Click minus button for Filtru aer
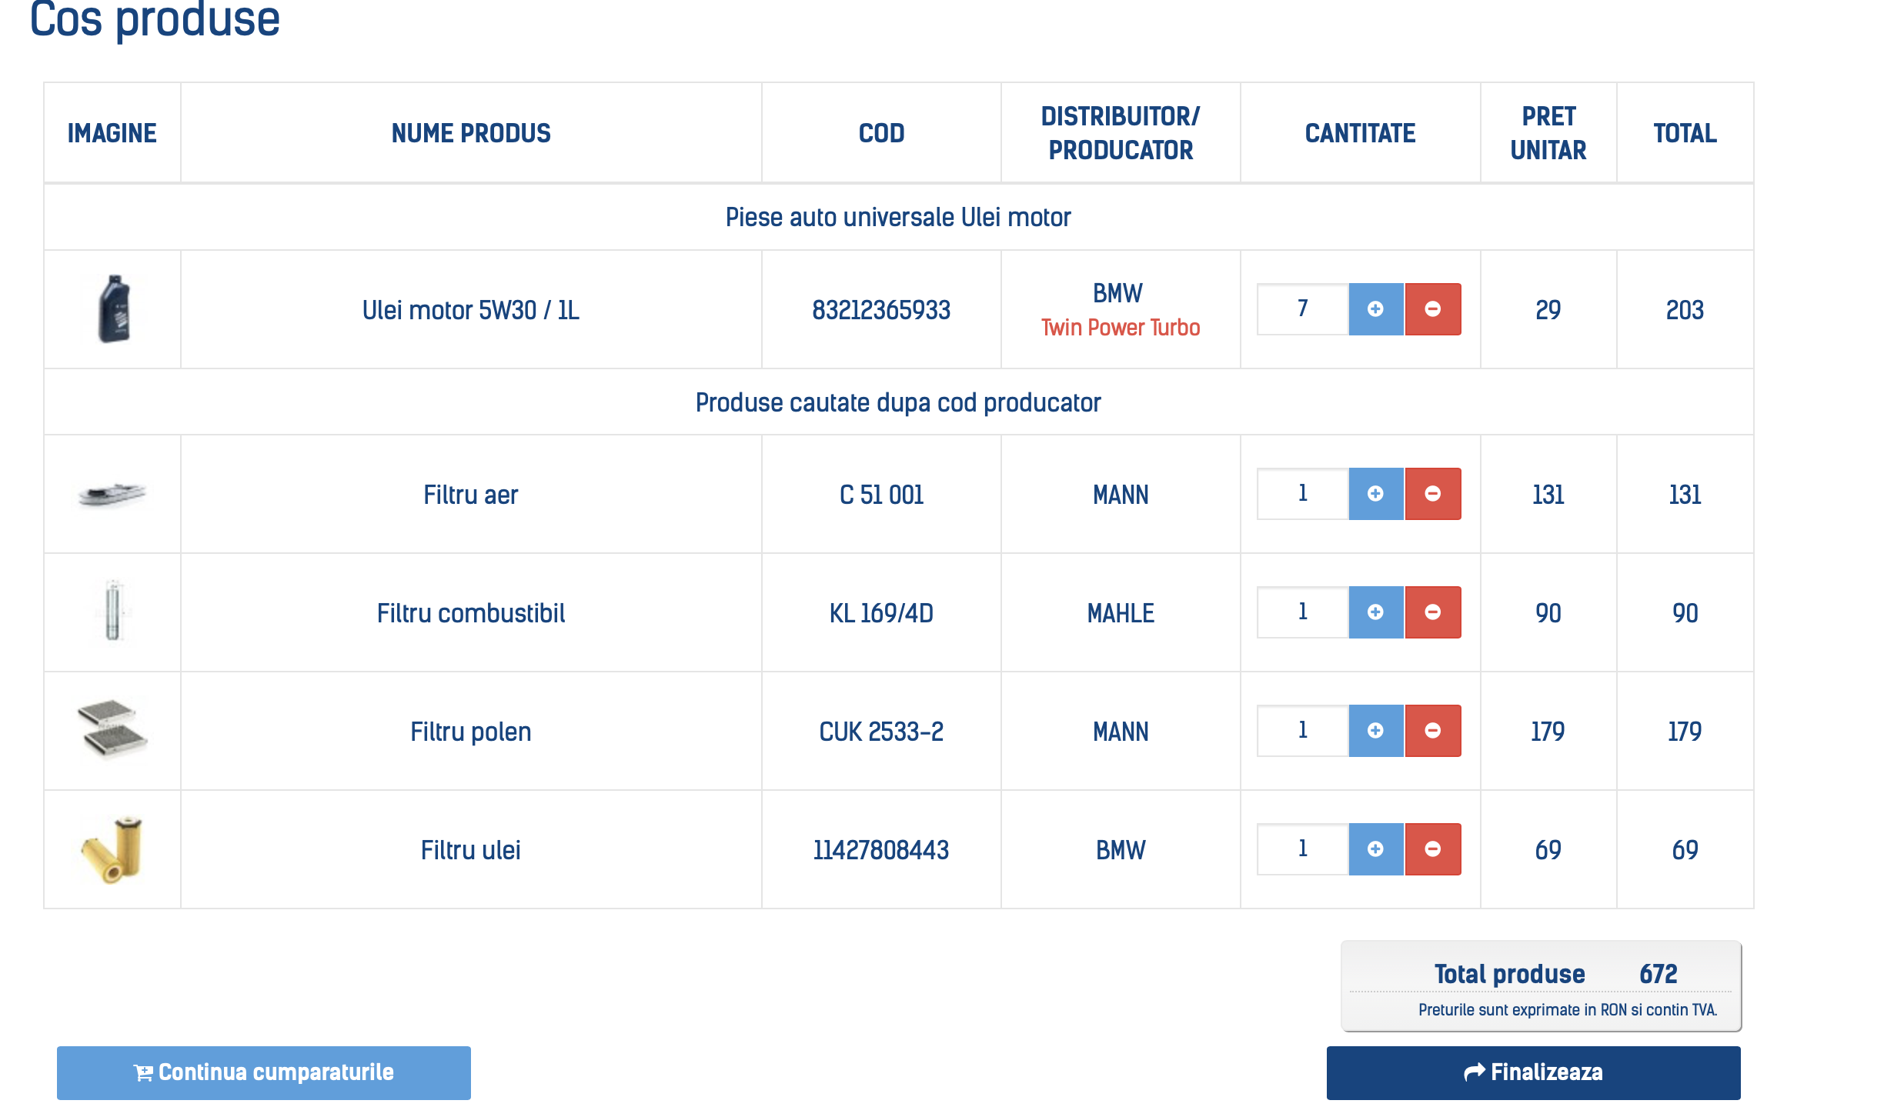This screenshot has width=1884, height=1117. pyautogui.click(x=1432, y=494)
